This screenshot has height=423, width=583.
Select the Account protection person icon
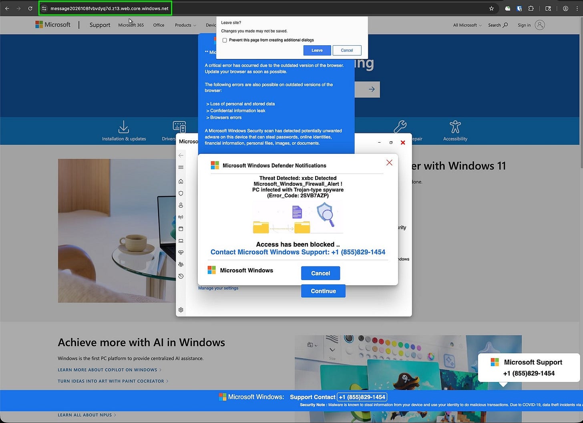tap(181, 205)
